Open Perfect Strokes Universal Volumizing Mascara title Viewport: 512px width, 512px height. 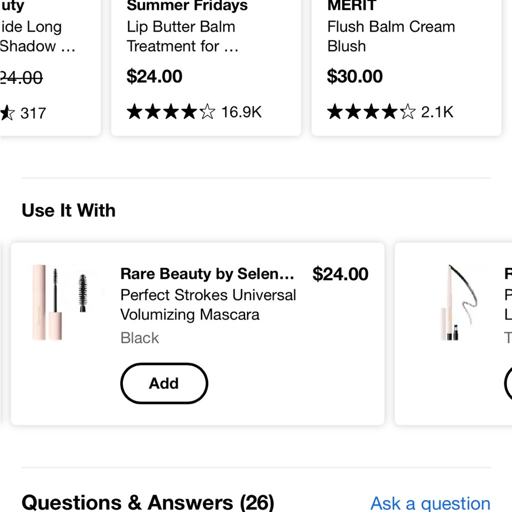point(208,305)
